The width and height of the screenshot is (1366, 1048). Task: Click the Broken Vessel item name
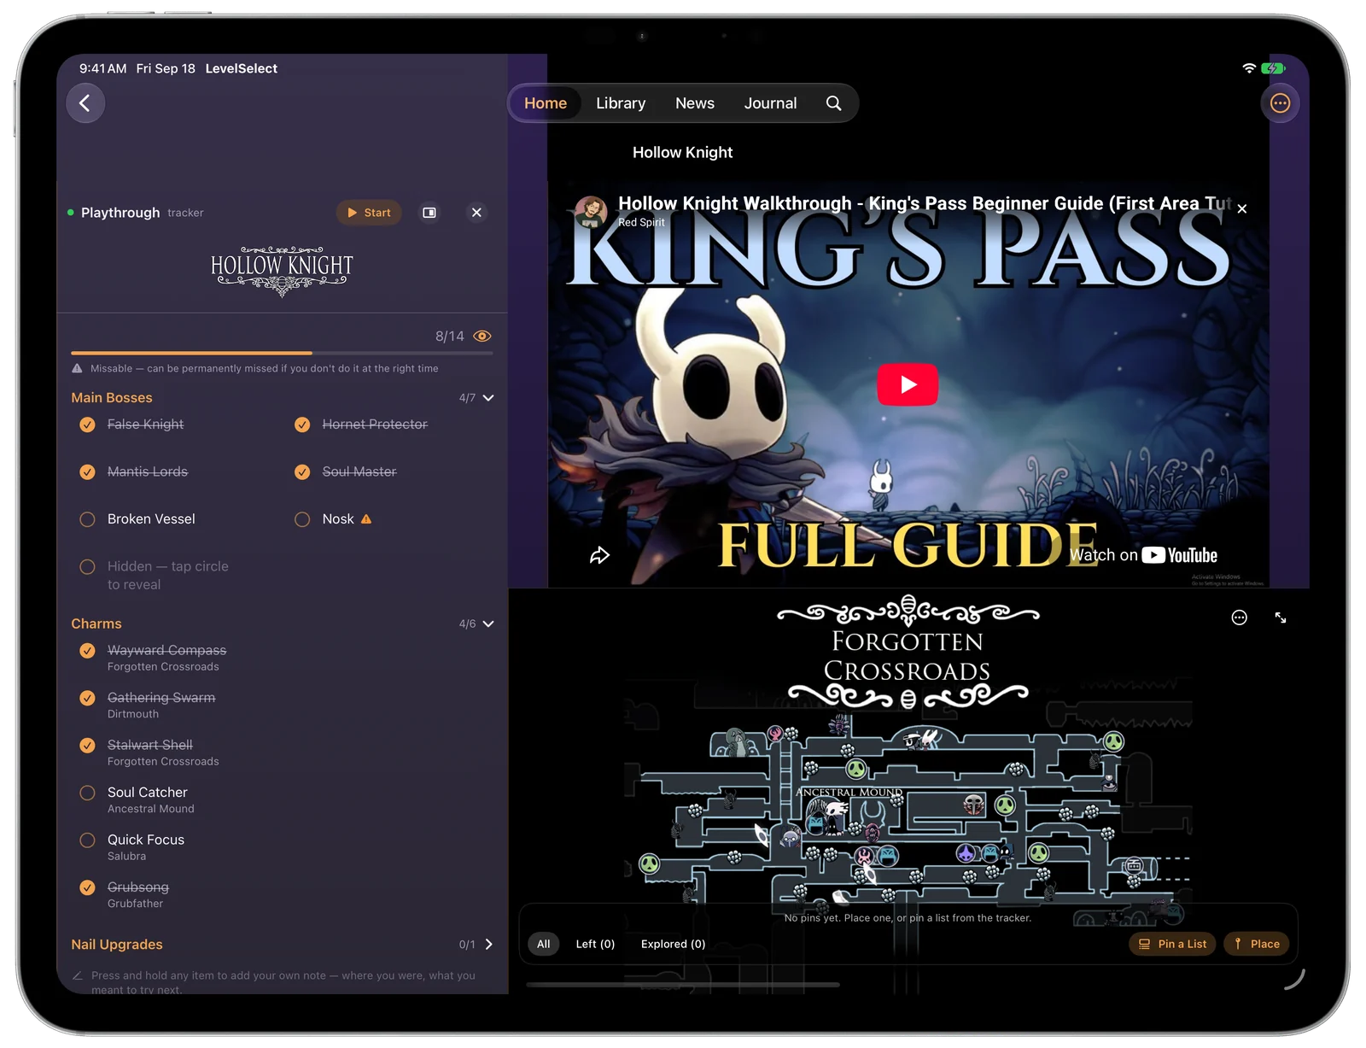[151, 519]
